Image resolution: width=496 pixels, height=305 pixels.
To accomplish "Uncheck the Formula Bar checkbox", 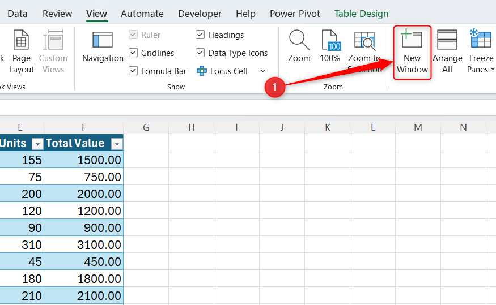I will (x=133, y=71).
